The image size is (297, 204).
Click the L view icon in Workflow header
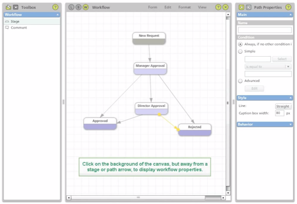(x=71, y=7)
